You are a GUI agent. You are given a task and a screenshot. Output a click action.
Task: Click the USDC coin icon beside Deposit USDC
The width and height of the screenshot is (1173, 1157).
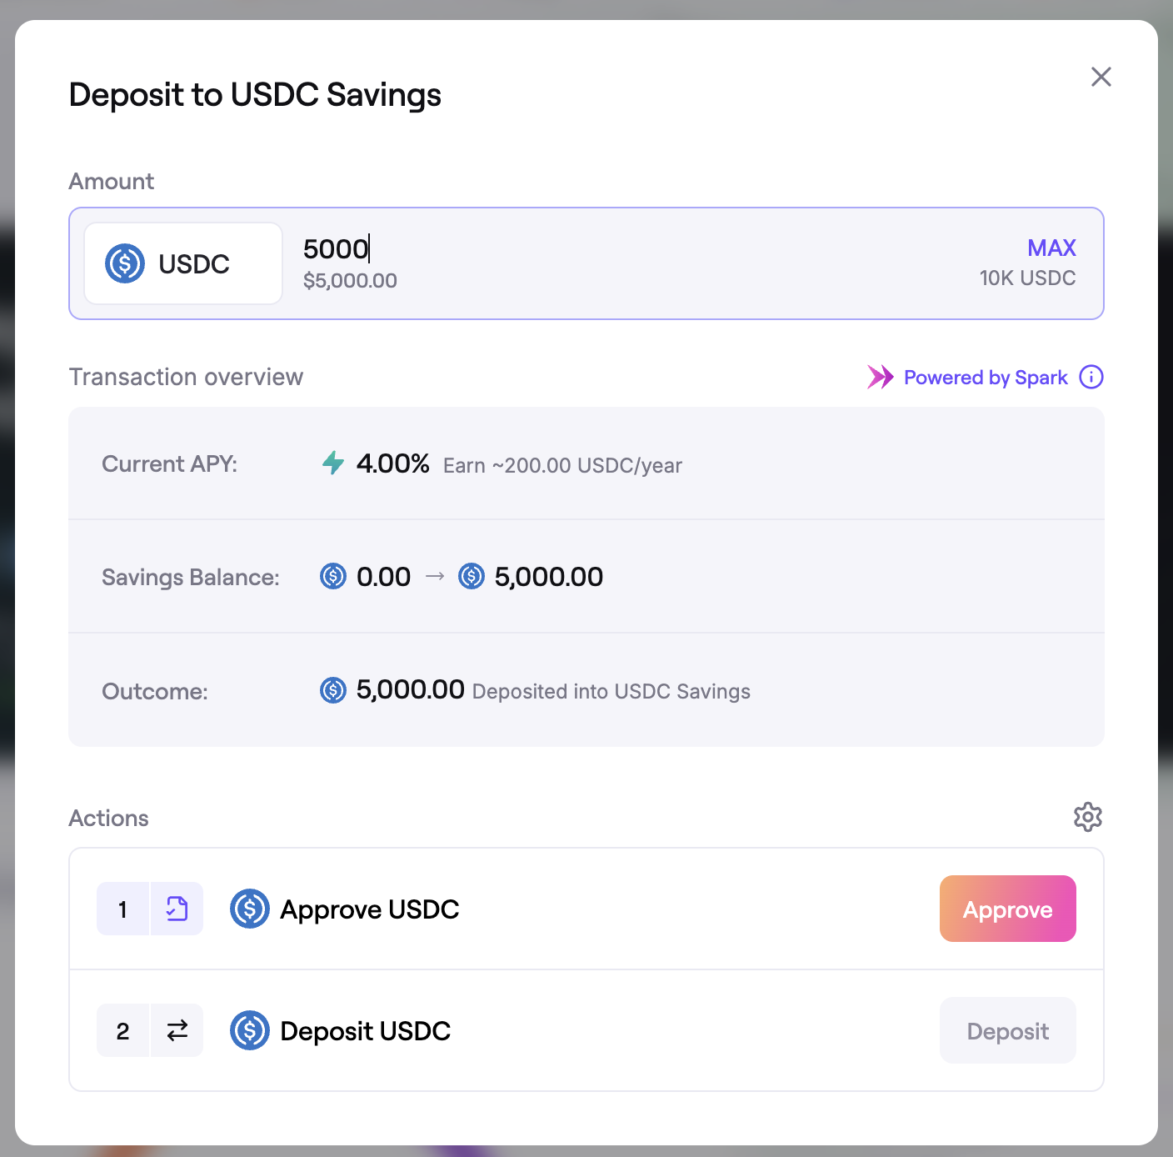(249, 1031)
